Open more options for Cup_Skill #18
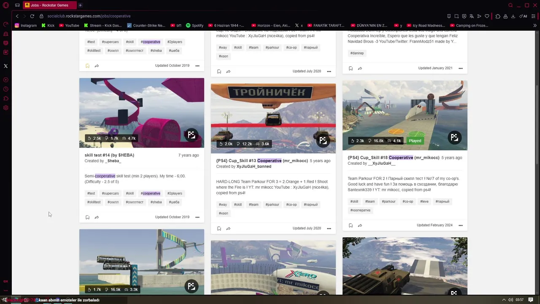The height and width of the screenshot is (304, 540). coord(460,225)
